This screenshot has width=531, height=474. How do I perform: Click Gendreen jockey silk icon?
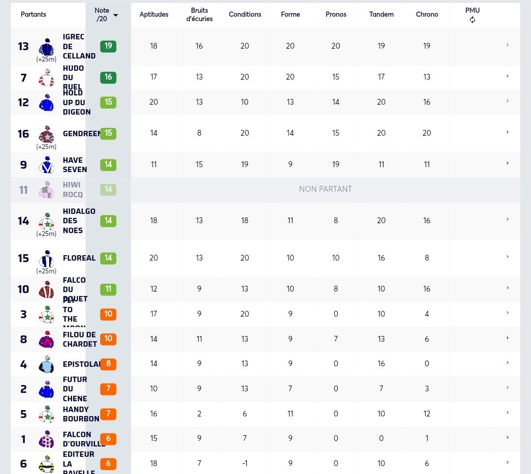click(46, 134)
